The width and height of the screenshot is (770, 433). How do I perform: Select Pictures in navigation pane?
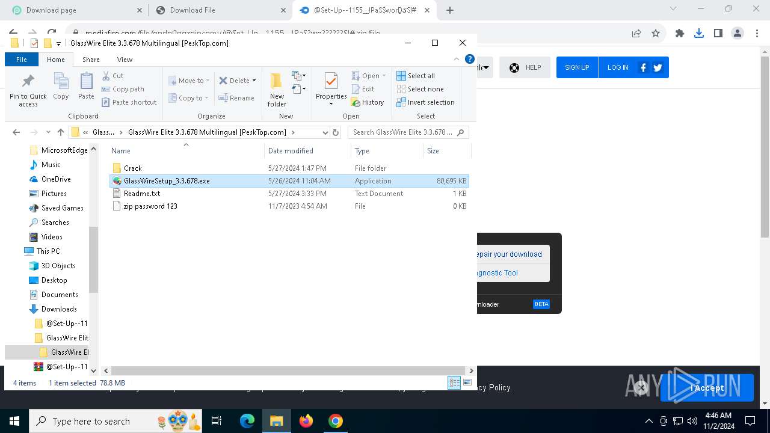point(54,194)
